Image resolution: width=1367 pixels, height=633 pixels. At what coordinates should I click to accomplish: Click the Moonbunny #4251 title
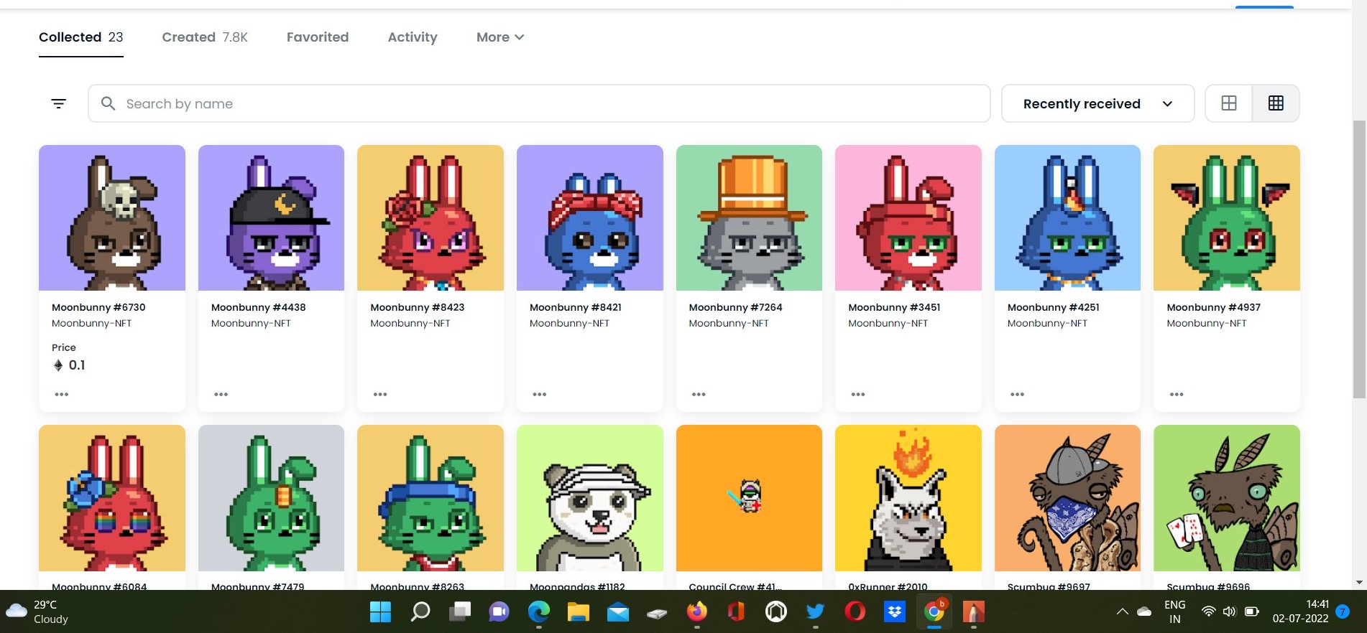coord(1054,307)
